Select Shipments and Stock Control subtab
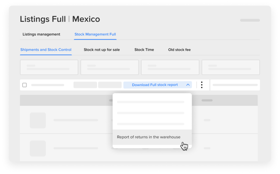 coord(46,50)
